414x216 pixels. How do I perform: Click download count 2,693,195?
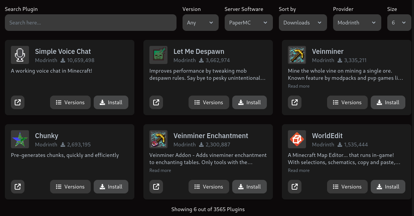[x=79, y=145]
